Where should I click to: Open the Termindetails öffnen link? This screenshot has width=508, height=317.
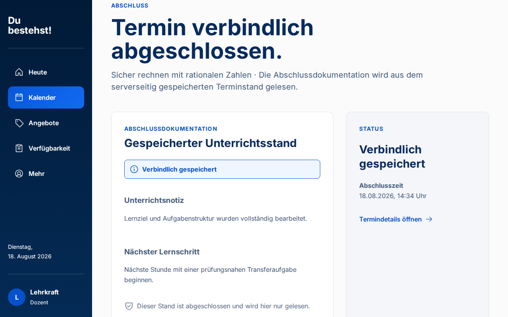point(396,219)
